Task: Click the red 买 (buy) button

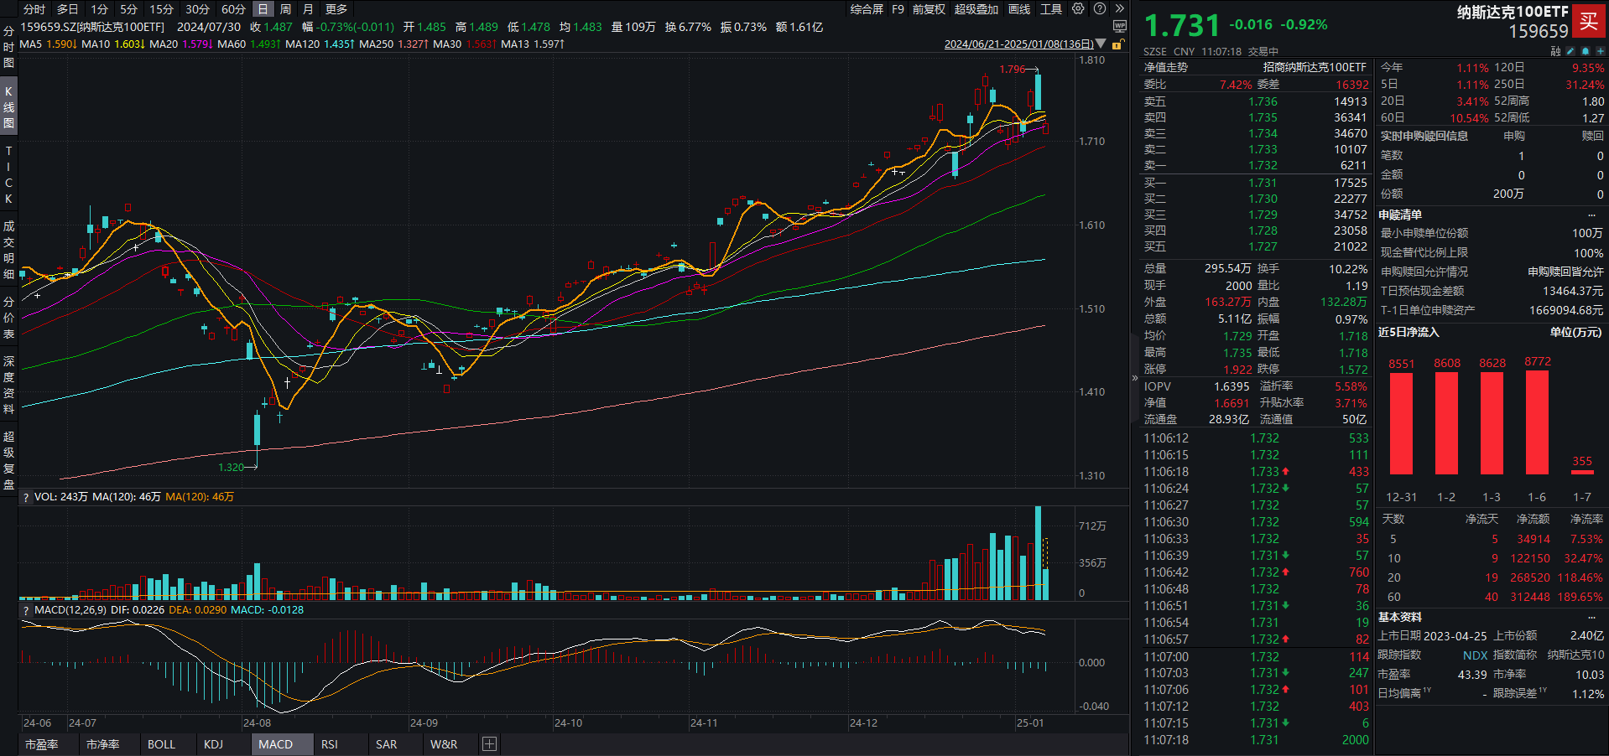Action: pyautogui.click(x=1588, y=21)
